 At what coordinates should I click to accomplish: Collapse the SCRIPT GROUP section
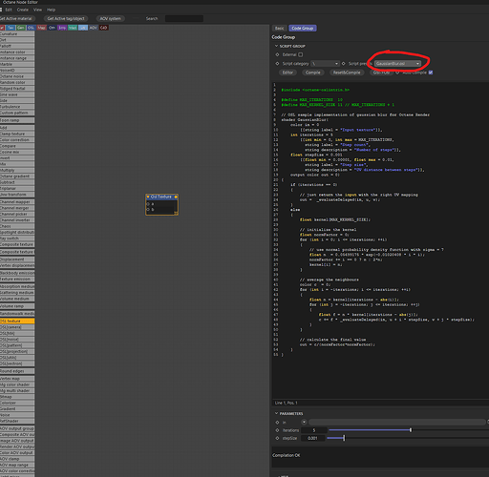(x=276, y=46)
